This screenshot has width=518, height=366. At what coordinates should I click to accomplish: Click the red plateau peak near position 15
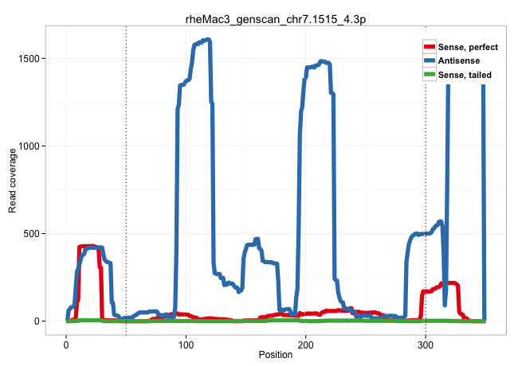pyautogui.click(x=88, y=247)
